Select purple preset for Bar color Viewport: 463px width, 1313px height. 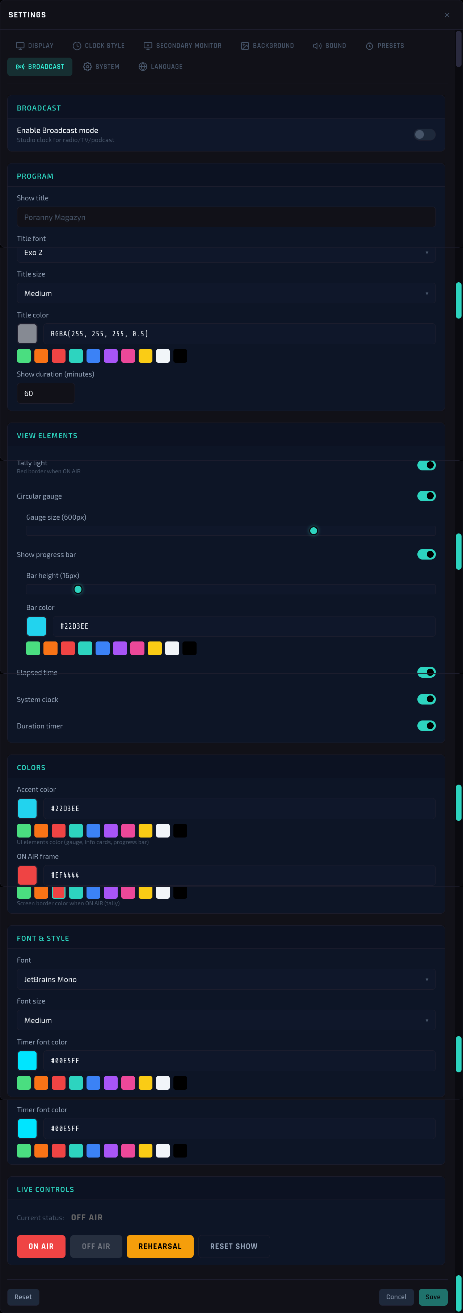[120, 648]
